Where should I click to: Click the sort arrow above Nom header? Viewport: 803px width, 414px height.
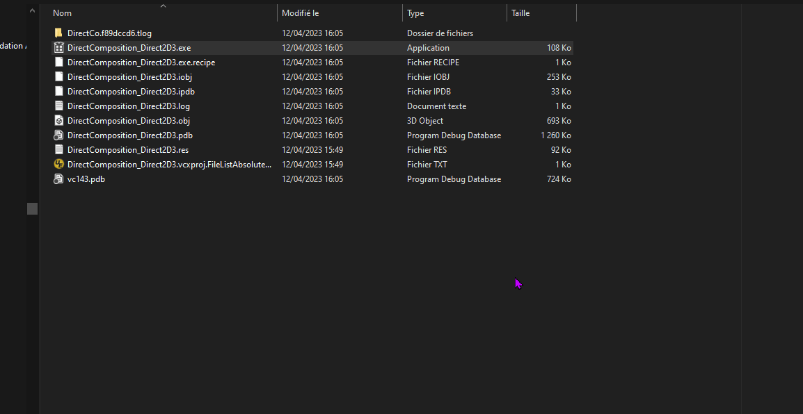point(164,6)
